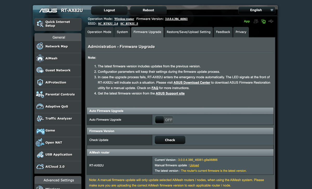
Task: Select the AiProtection shield icon
Action: pyautogui.click(x=40, y=82)
